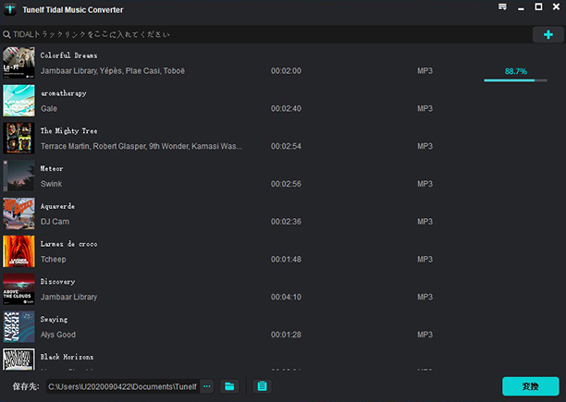
Task: Click MP3 format label of Colorful Dreams
Action: pyautogui.click(x=424, y=71)
